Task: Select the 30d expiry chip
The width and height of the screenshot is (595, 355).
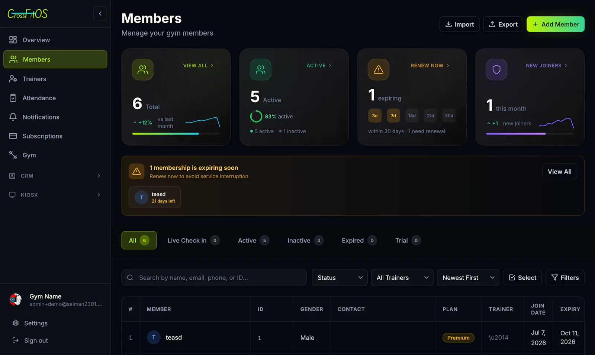Action: 449,115
